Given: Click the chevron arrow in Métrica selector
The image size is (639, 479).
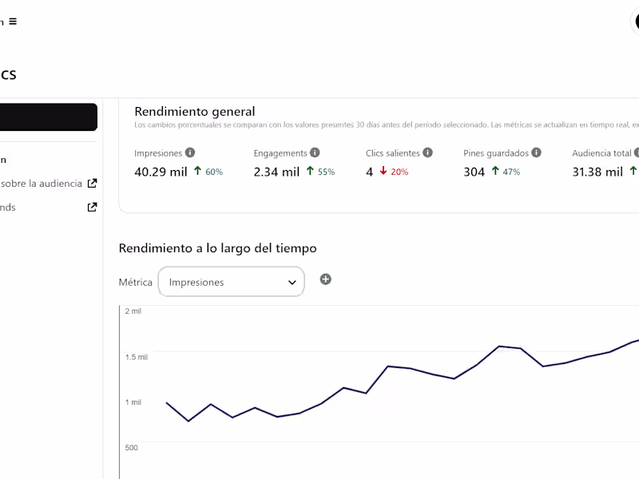Looking at the screenshot, I should (x=292, y=282).
